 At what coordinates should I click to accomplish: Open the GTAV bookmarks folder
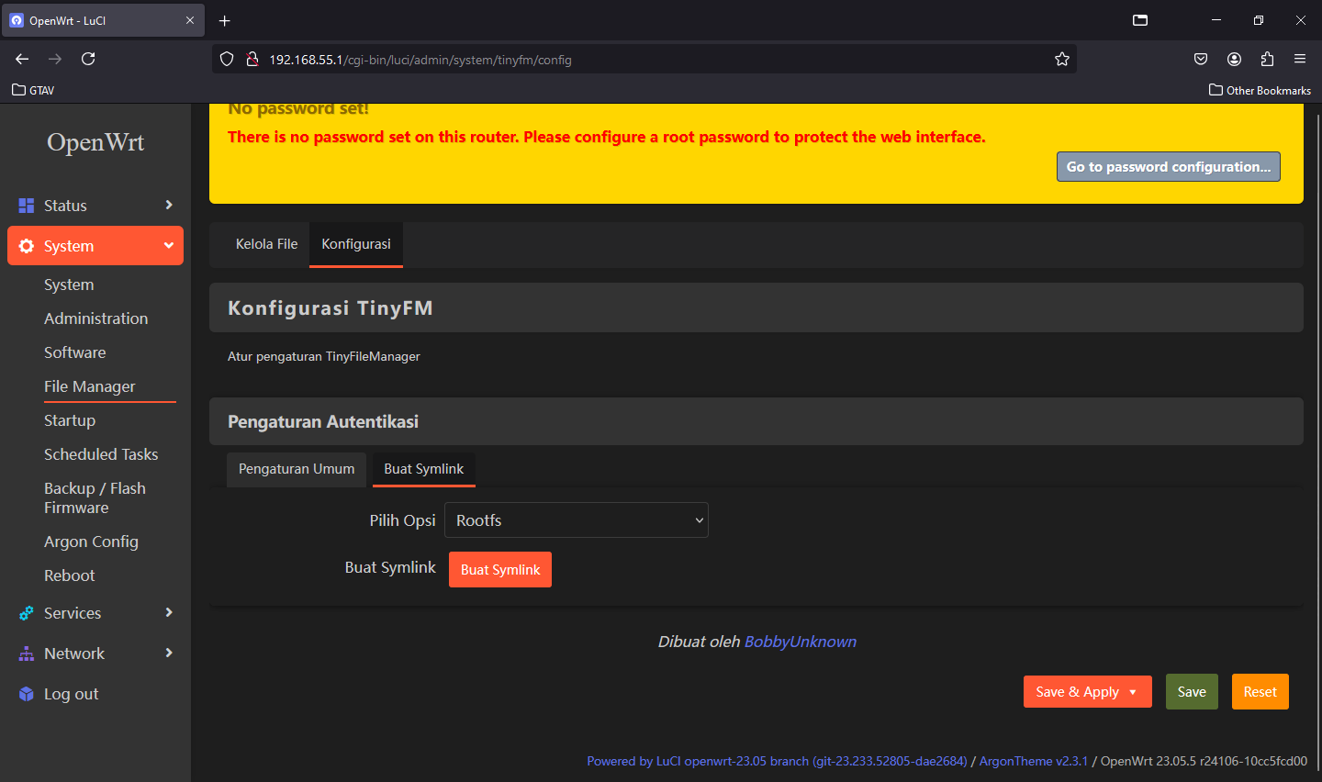coord(33,90)
